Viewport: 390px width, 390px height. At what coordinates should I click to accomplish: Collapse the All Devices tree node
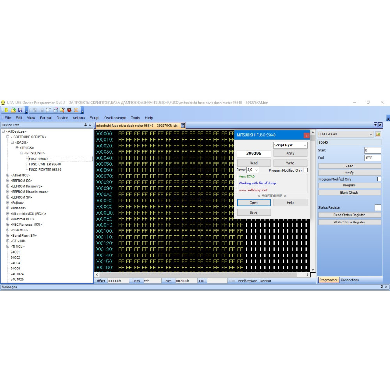point(3,131)
